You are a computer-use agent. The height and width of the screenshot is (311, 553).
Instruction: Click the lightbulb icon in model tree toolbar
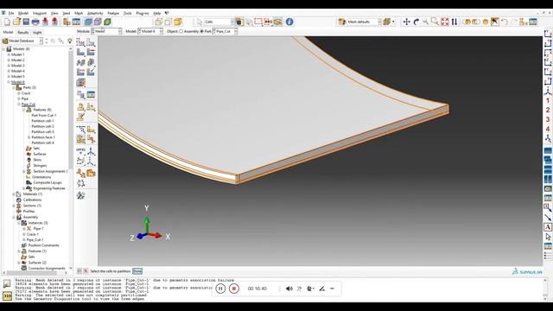tap(69, 41)
